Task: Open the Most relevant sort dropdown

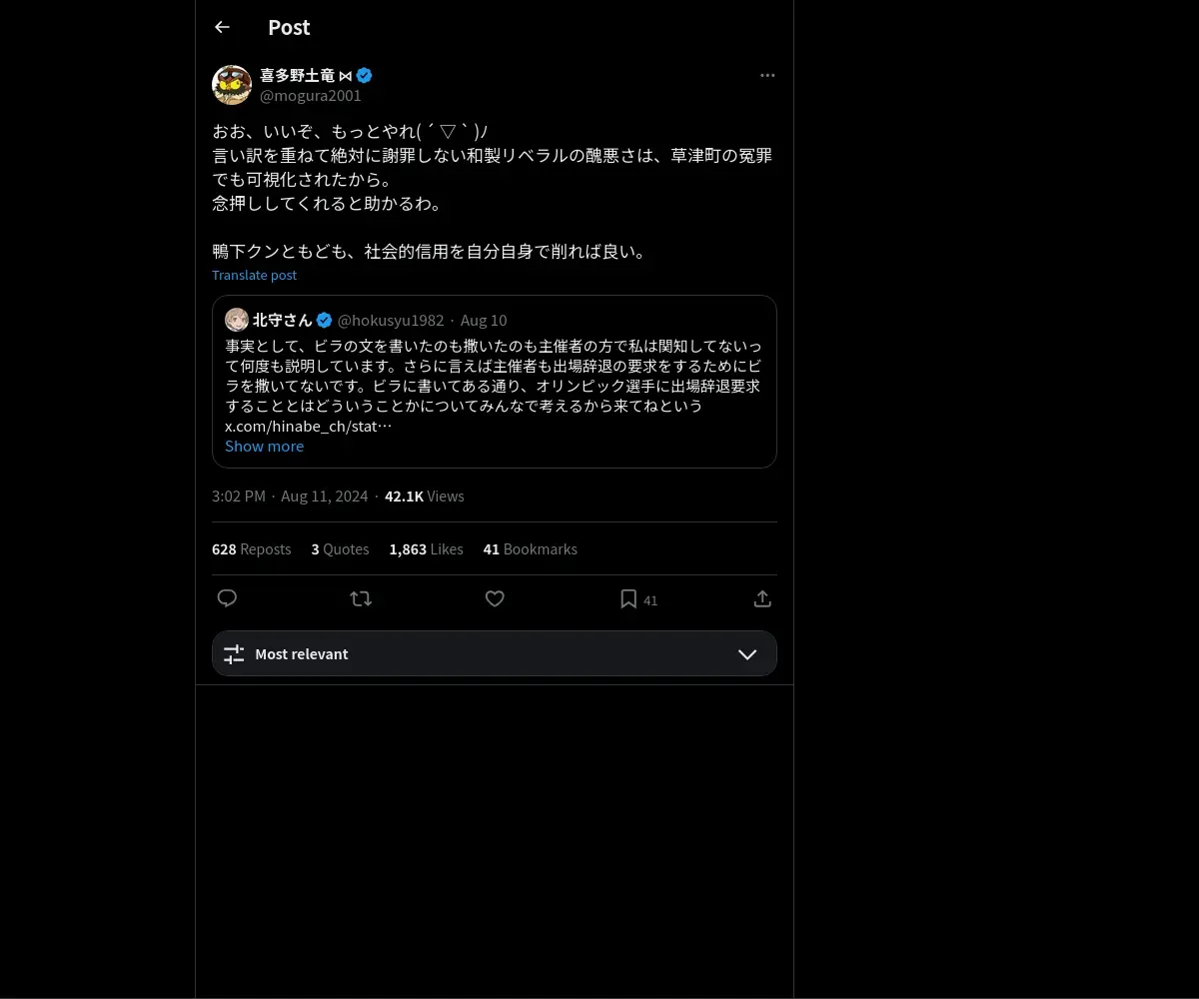Action: click(x=495, y=653)
